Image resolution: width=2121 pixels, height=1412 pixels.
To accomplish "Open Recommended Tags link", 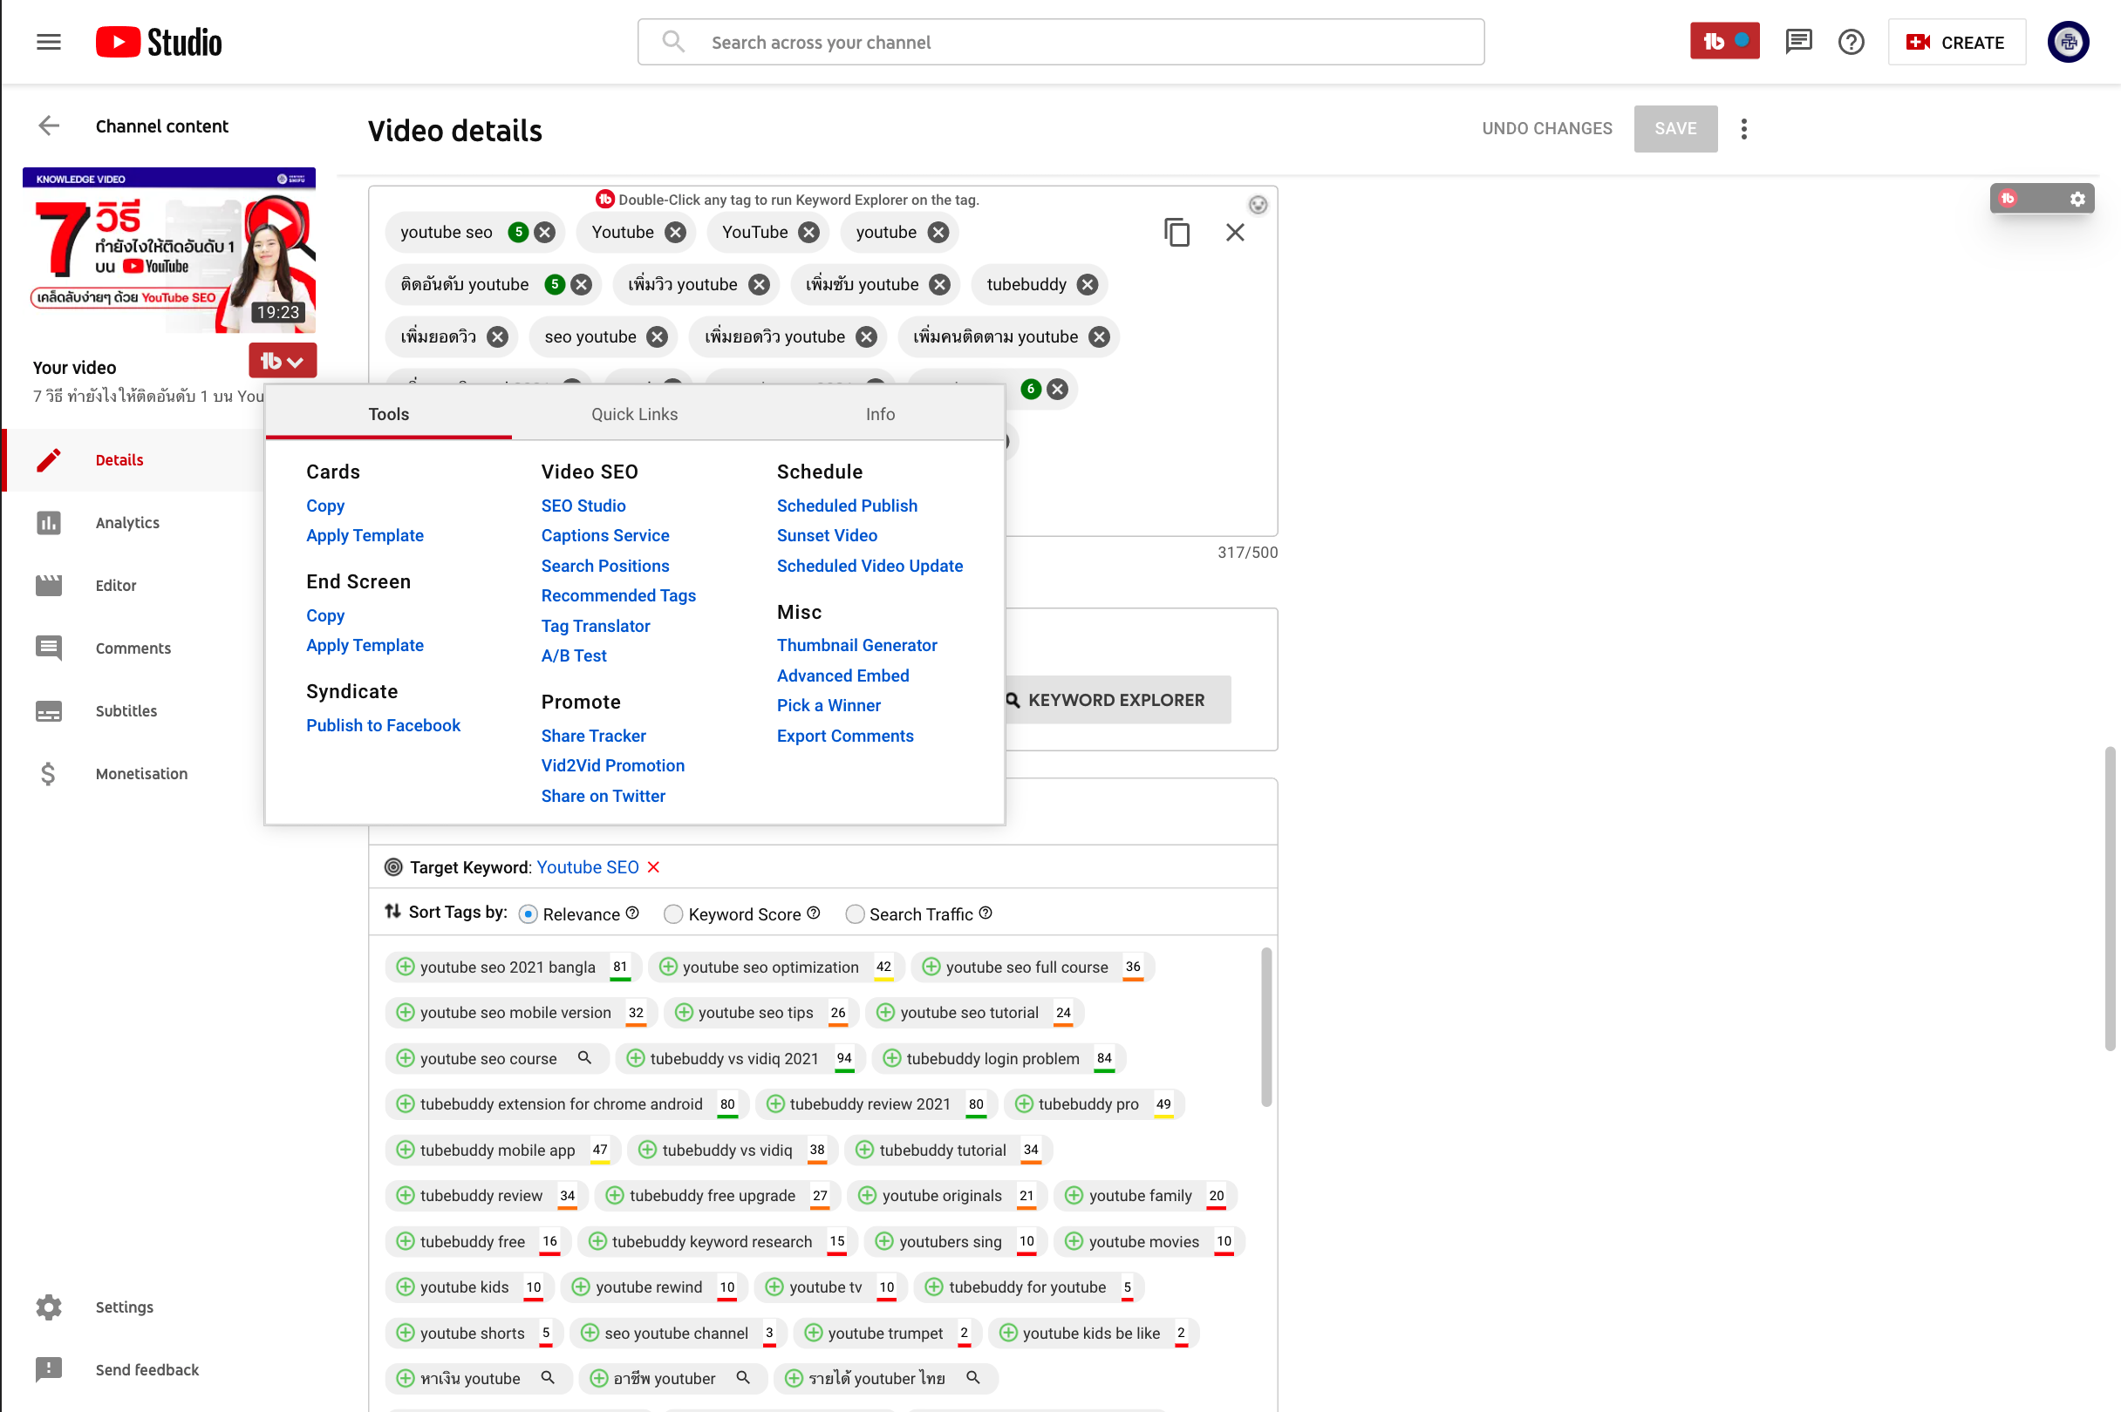I will [x=618, y=595].
